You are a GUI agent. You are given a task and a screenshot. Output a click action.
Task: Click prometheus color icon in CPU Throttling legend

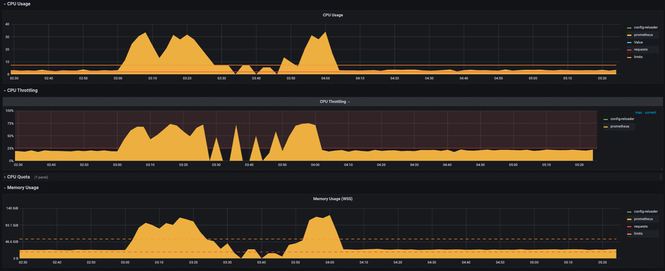tap(606, 127)
